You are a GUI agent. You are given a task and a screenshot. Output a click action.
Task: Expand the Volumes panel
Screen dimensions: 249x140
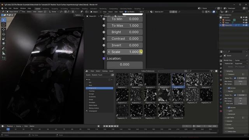pyautogui.click(x=229, y=121)
